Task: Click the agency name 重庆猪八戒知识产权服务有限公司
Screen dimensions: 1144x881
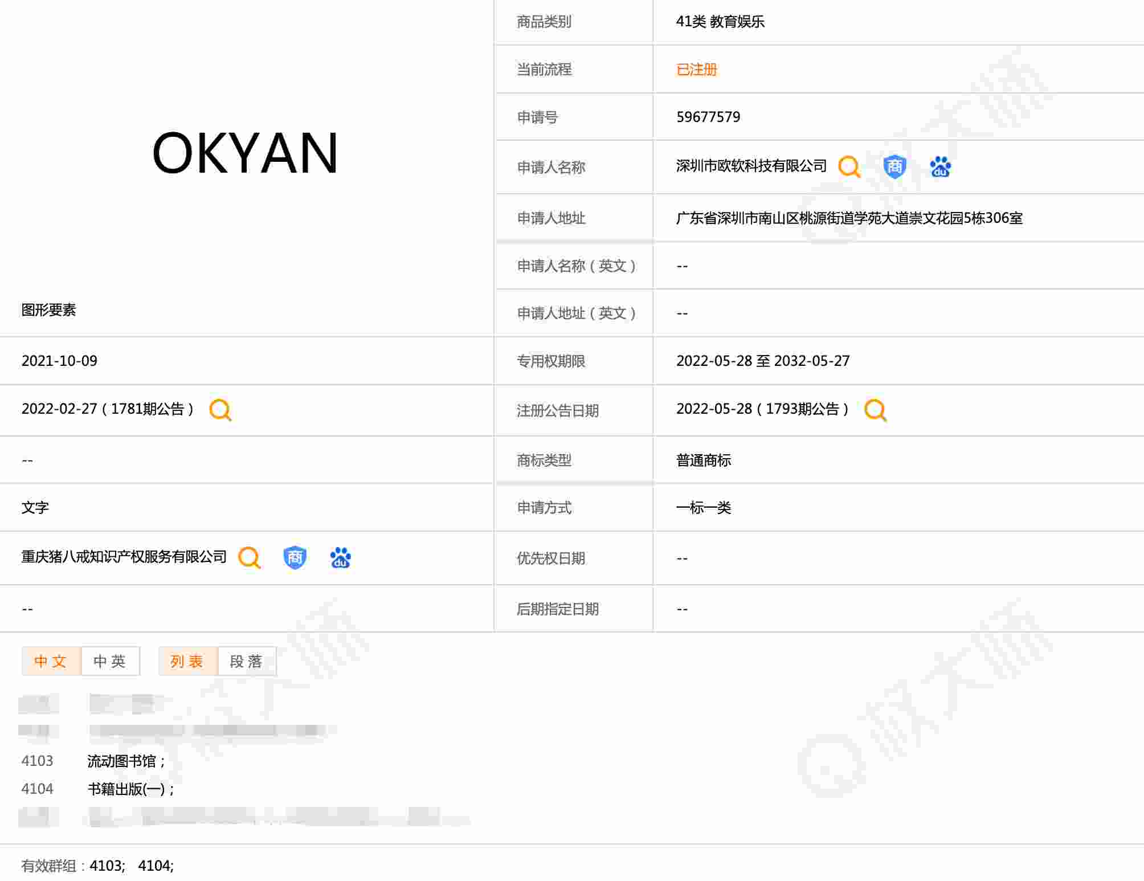Action: [124, 557]
